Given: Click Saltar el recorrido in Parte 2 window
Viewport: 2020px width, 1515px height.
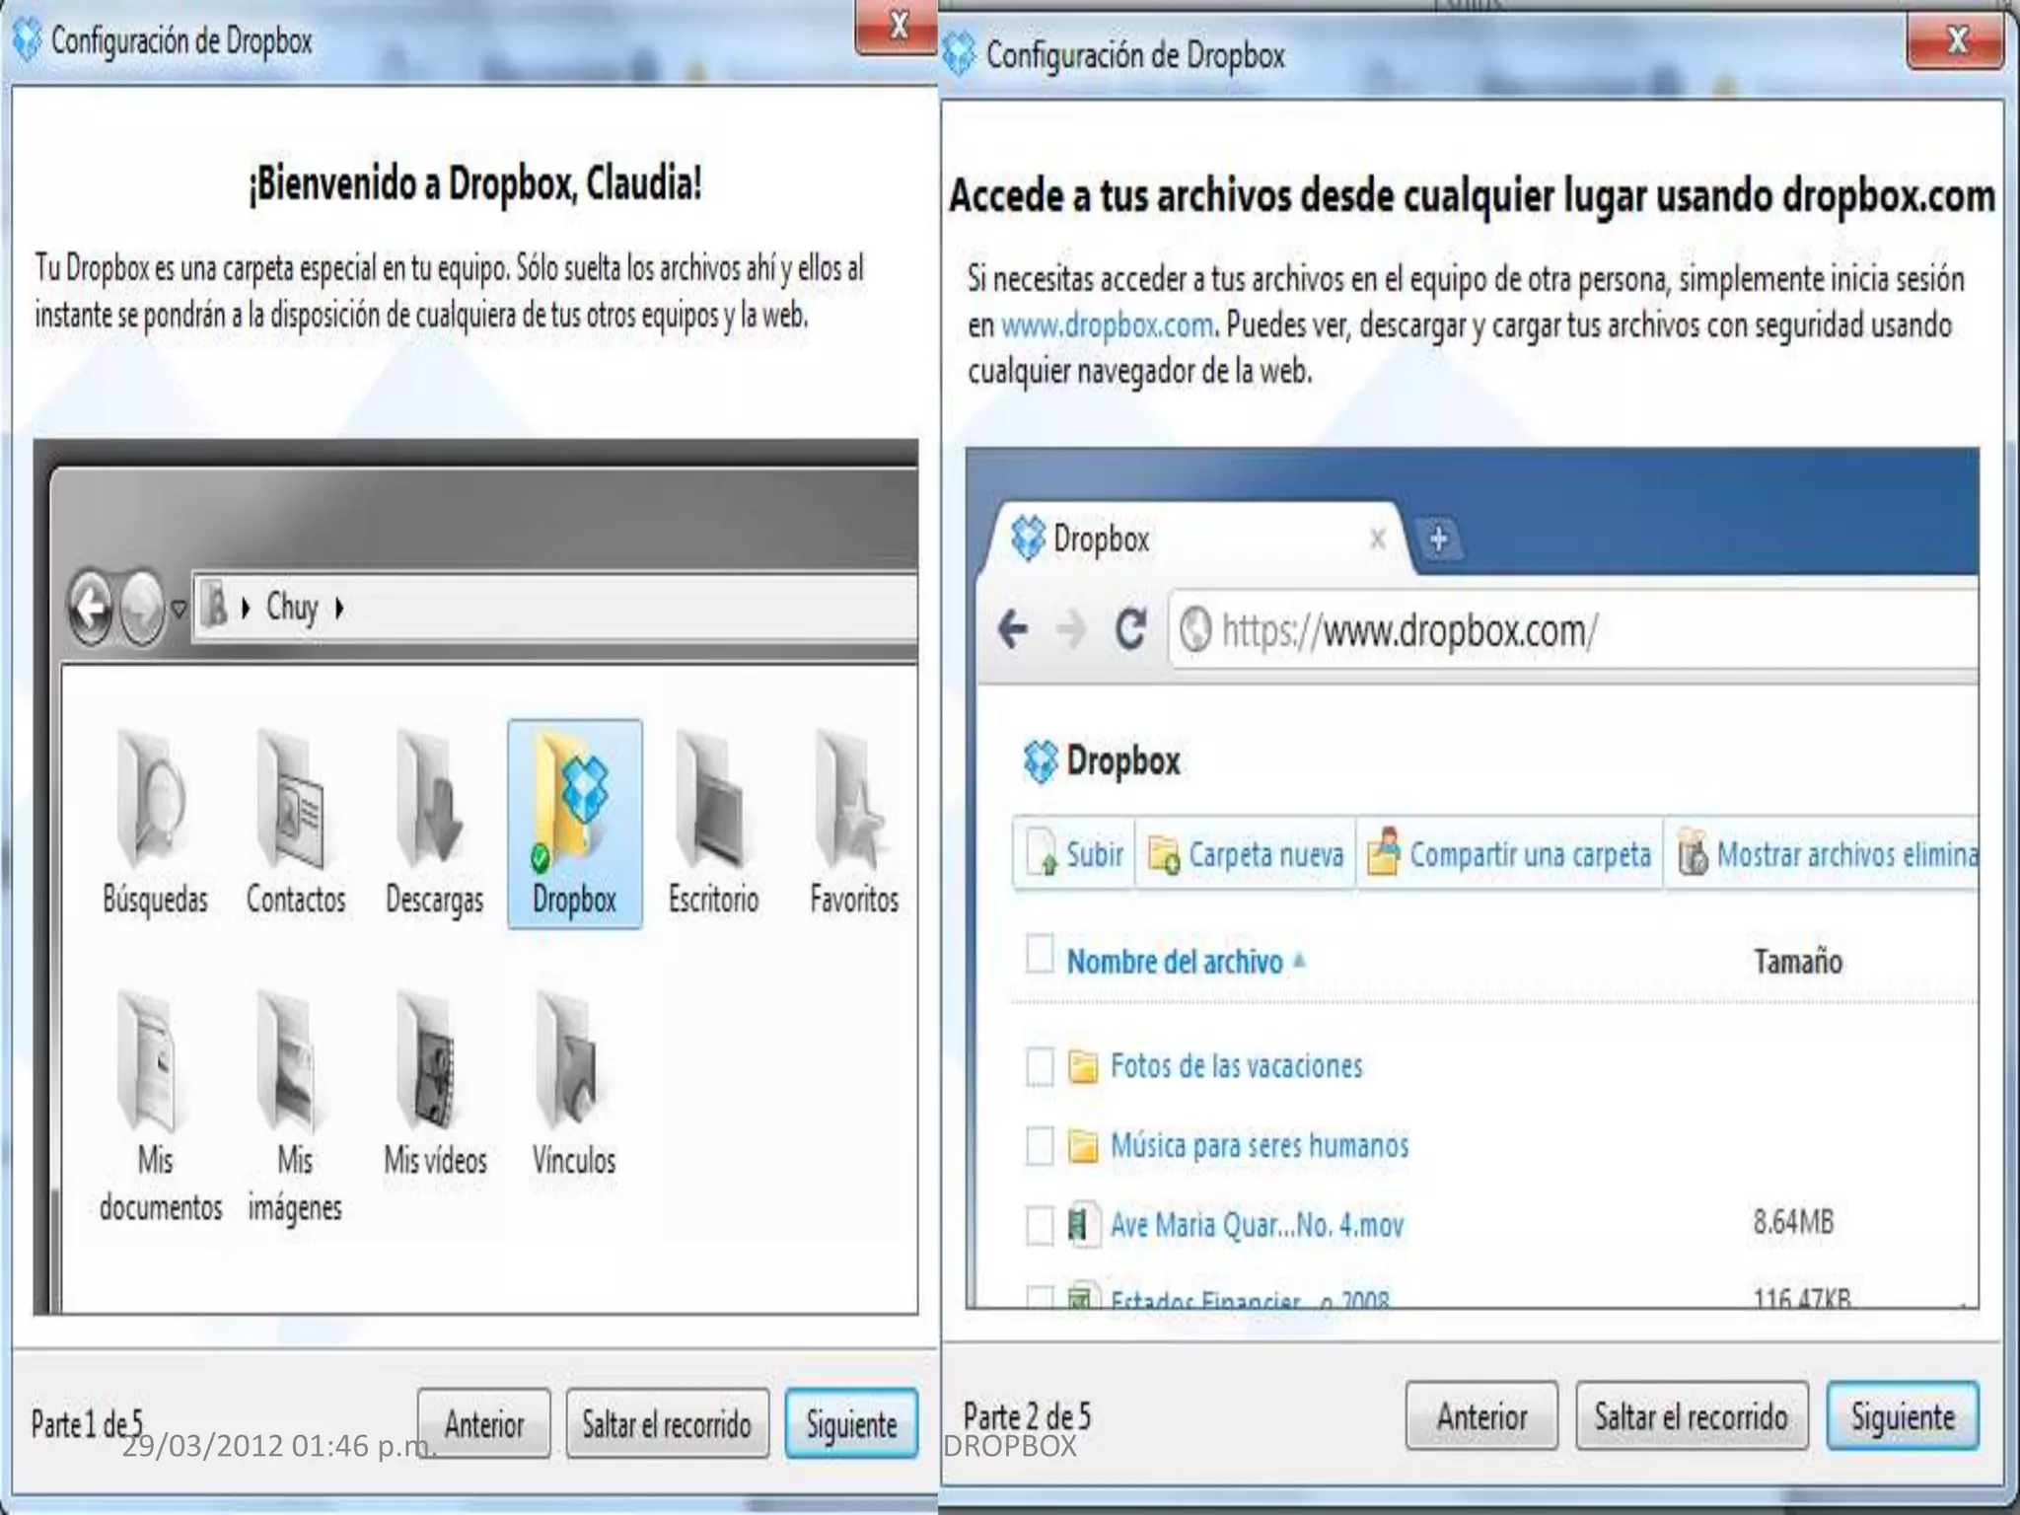Looking at the screenshot, I should pyautogui.click(x=1692, y=1415).
